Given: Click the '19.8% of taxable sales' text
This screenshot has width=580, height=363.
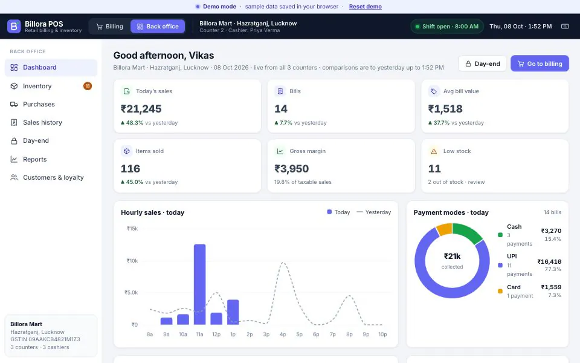Looking at the screenshot, I should (303, 182).
